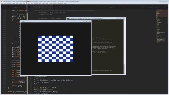169x95 pixels.
Task: Click Sublime Text icon in left window title bar
Action: [x=2, y=2]
